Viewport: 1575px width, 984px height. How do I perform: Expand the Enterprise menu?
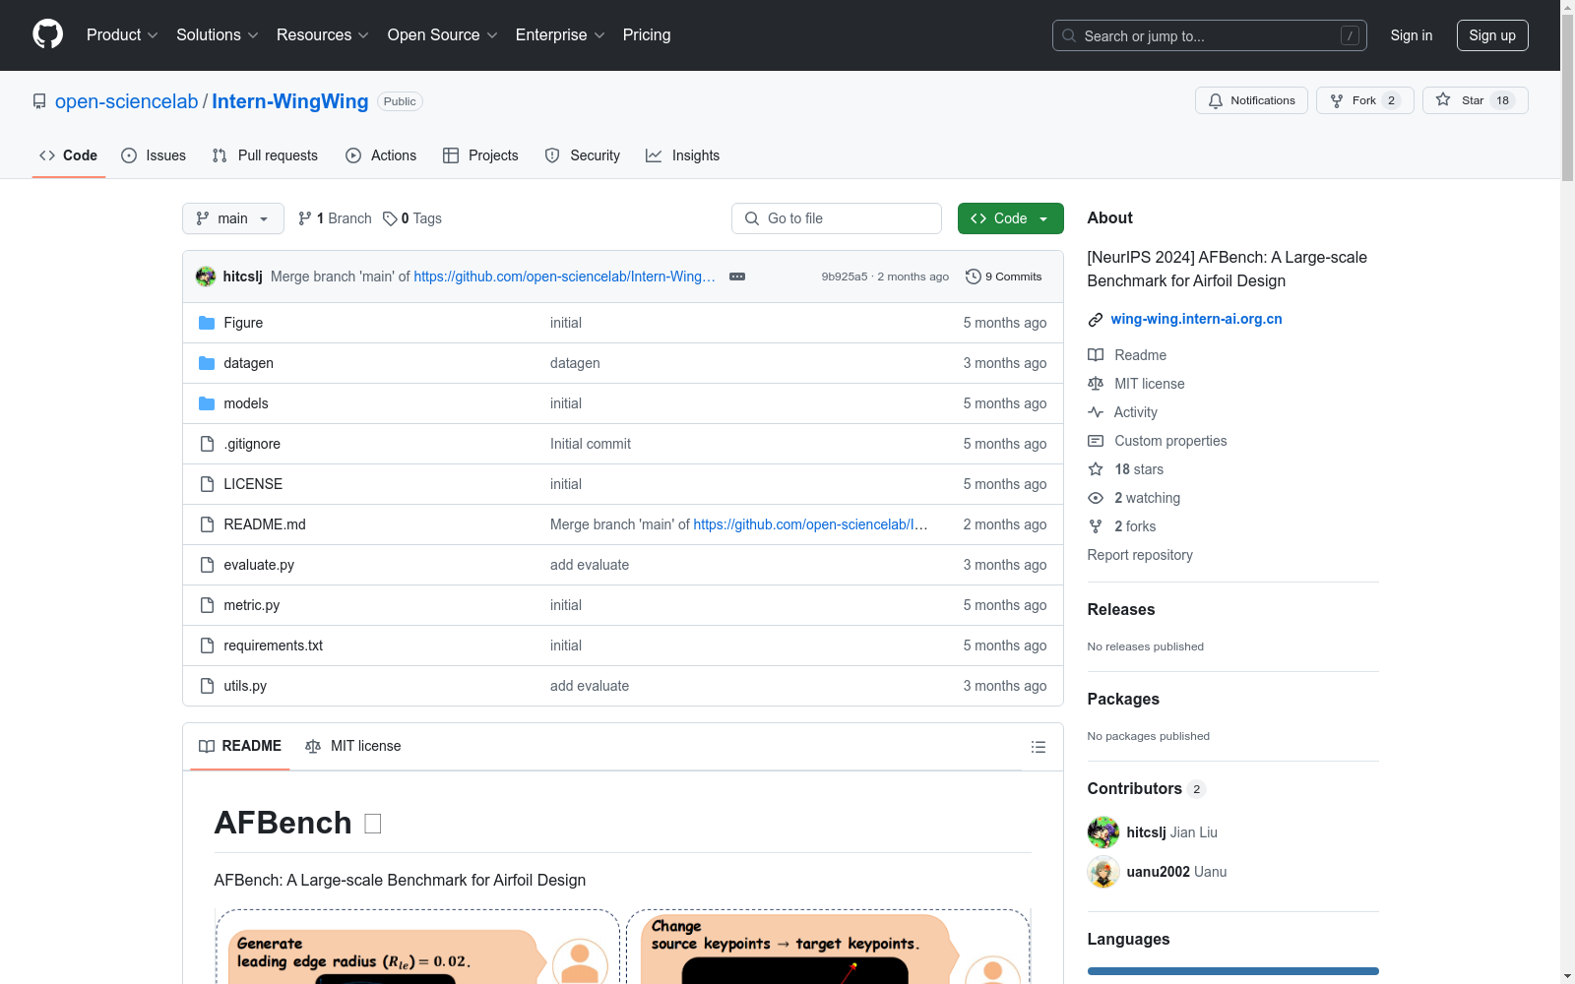pos(560,34)
